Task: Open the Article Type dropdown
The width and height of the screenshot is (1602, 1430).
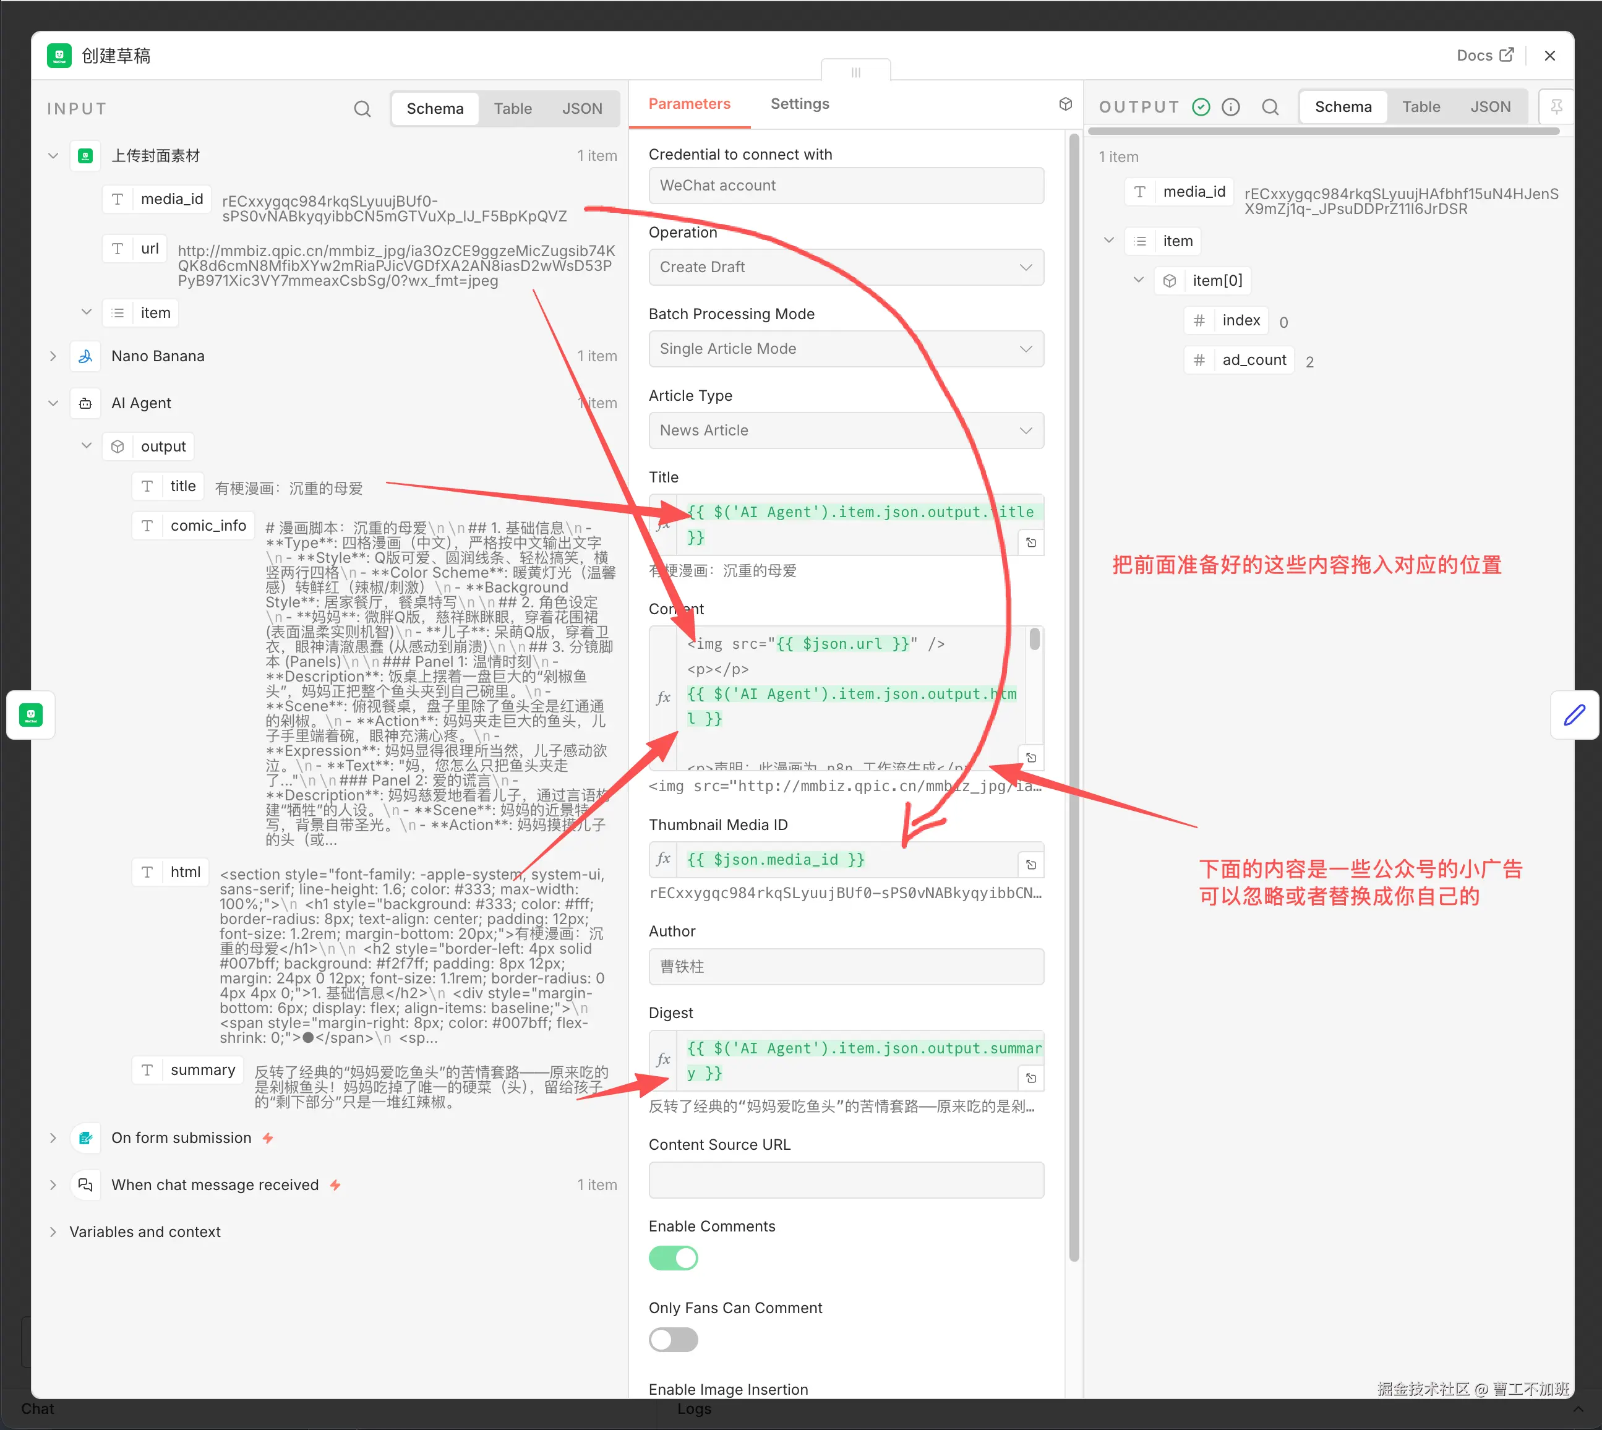Action: 846,430
